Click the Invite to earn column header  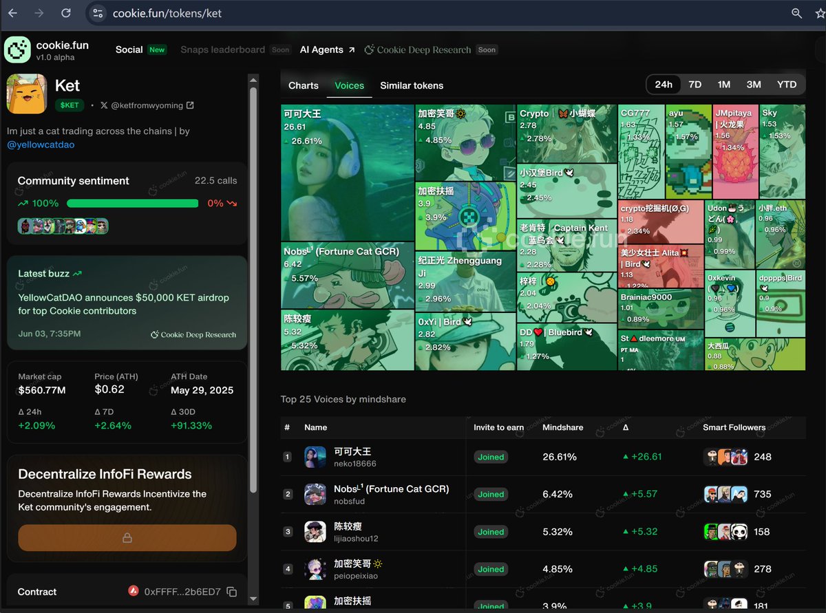click(x=498, y=427)
